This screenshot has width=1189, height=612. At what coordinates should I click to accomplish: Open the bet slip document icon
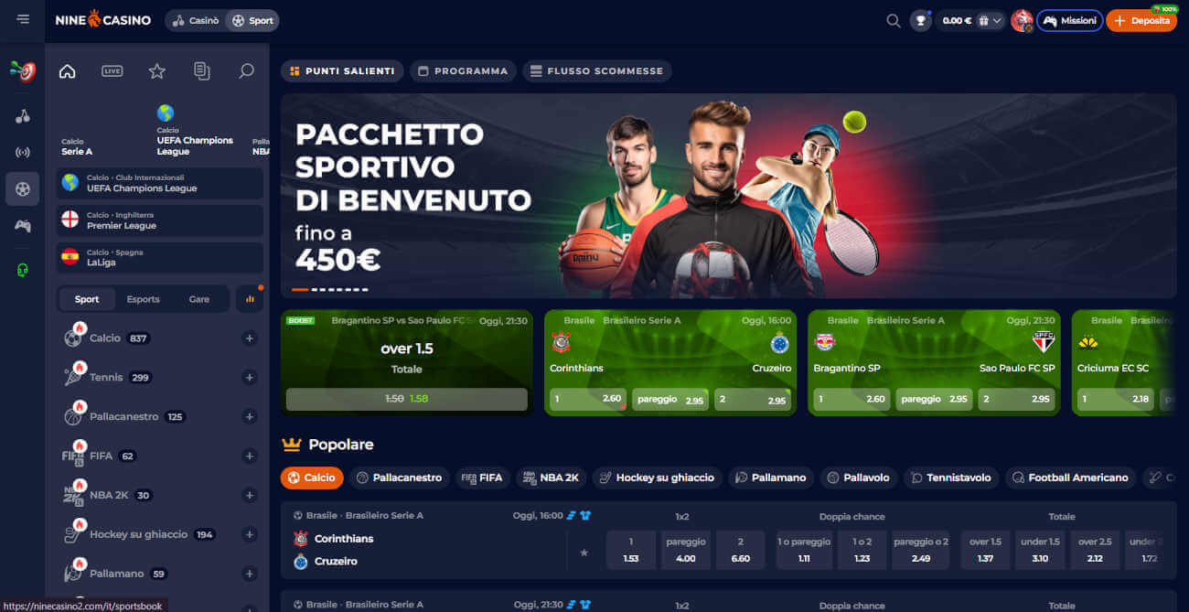(201, 70)
